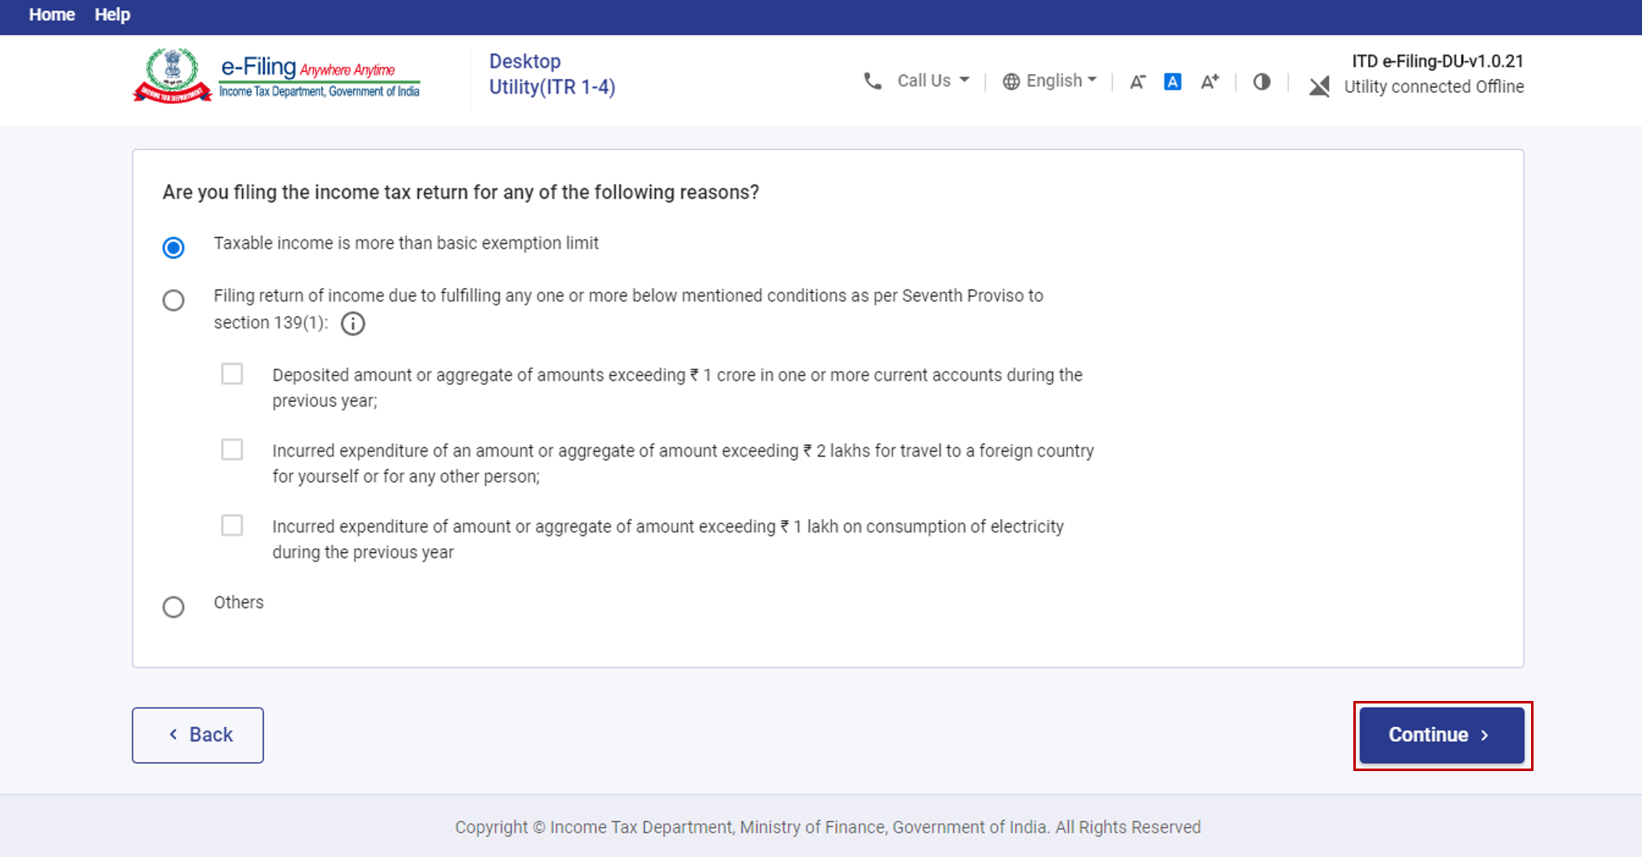Click the e-Filing Income Tax Department logo
The image size is (1642, 857).
(277, 77)
